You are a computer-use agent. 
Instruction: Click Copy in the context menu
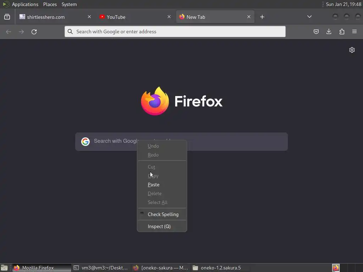(x=162, y=176)
